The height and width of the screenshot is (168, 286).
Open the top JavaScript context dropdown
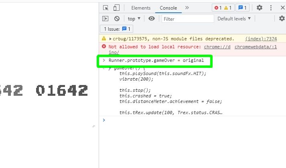coord(134,19)
